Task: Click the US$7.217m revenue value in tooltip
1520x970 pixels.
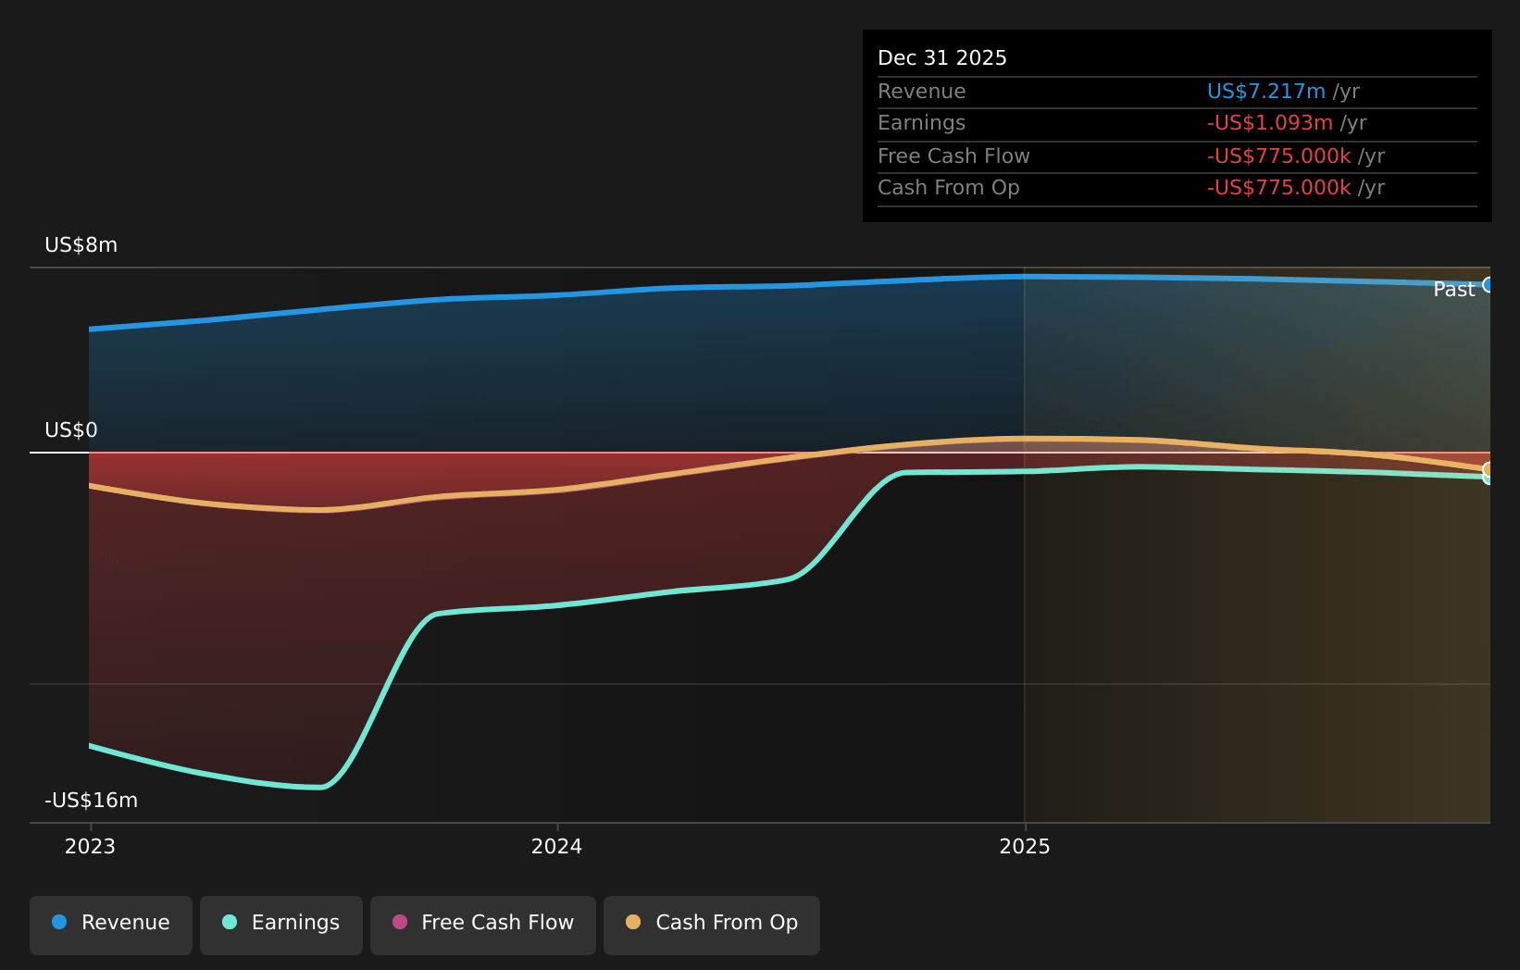Action: pyautogui.click(x=1265, y=92)
